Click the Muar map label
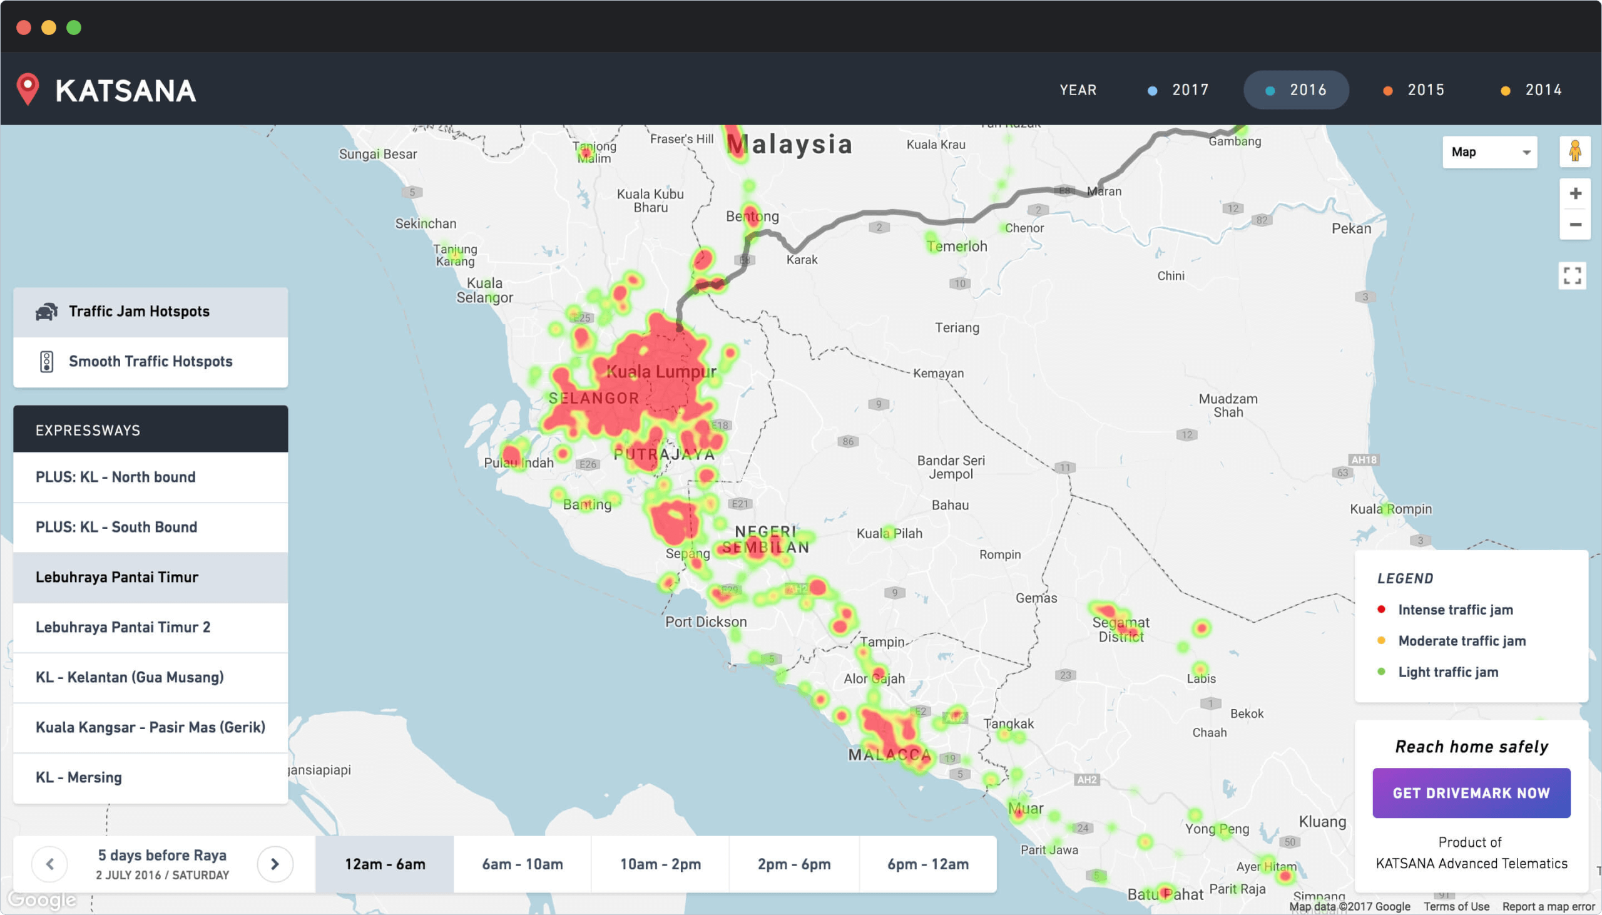 (1025, 808)
